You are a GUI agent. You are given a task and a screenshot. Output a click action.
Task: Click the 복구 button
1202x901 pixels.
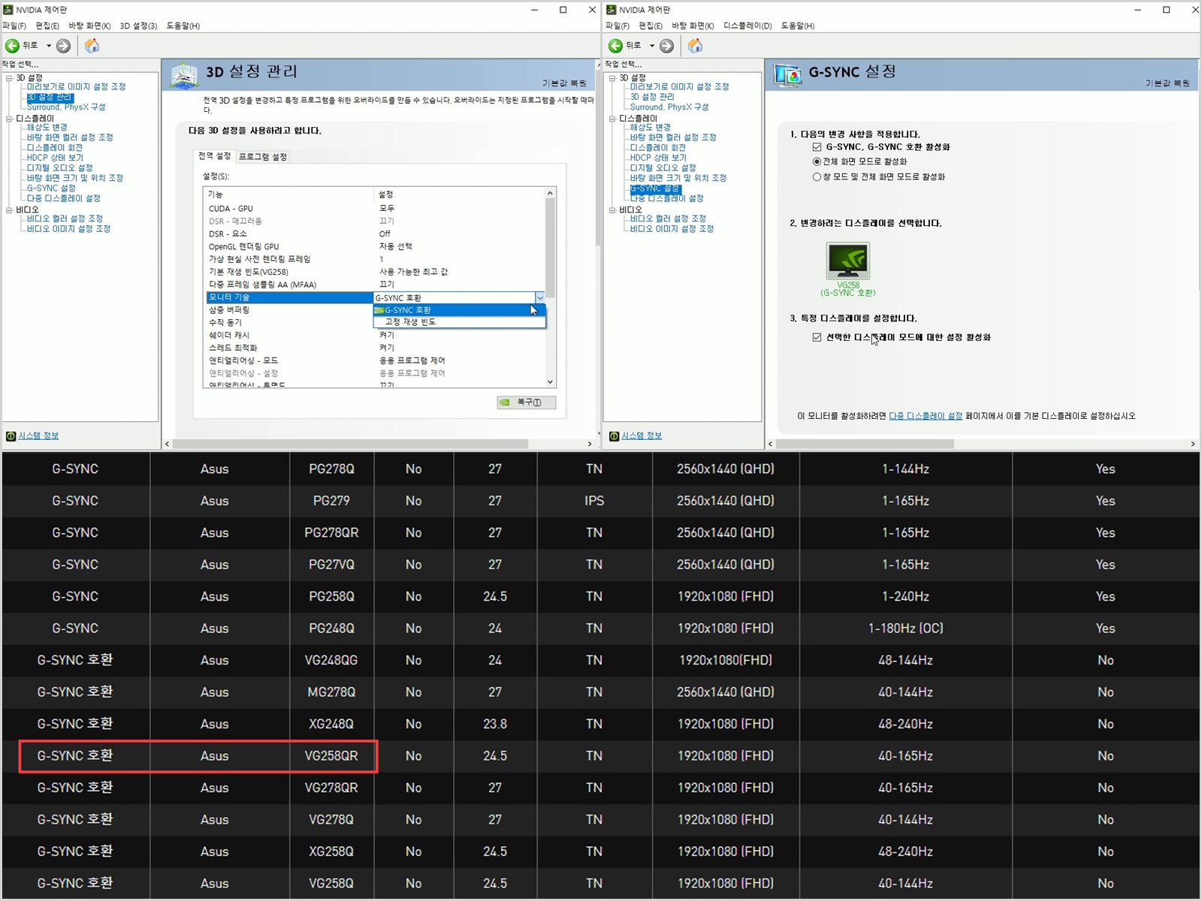526,402
